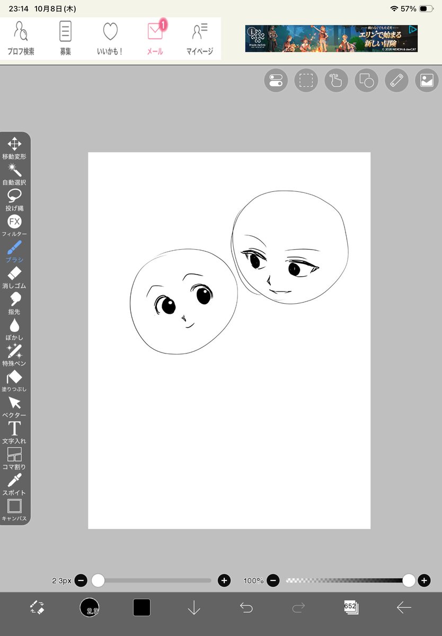Image resolution: width=442 pixels, height=636 pixels.
Task: Open the dashed selection area icon
Action: pos(306,81)
